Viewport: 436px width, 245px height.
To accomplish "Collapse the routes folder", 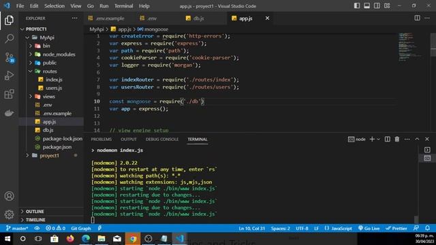I will [x=31, y=71].
